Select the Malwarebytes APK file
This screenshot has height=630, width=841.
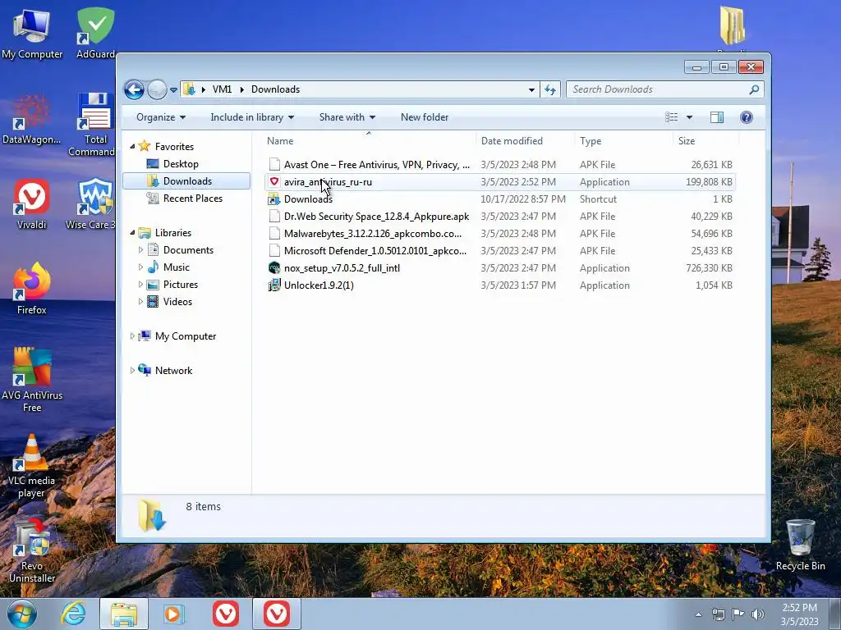coord(372,234)
